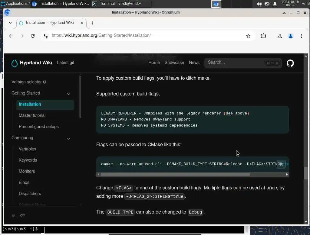This screenshot has height=235, width=310.
Task: Click the code block horizontal scrollbar
Action: (175, 175)
